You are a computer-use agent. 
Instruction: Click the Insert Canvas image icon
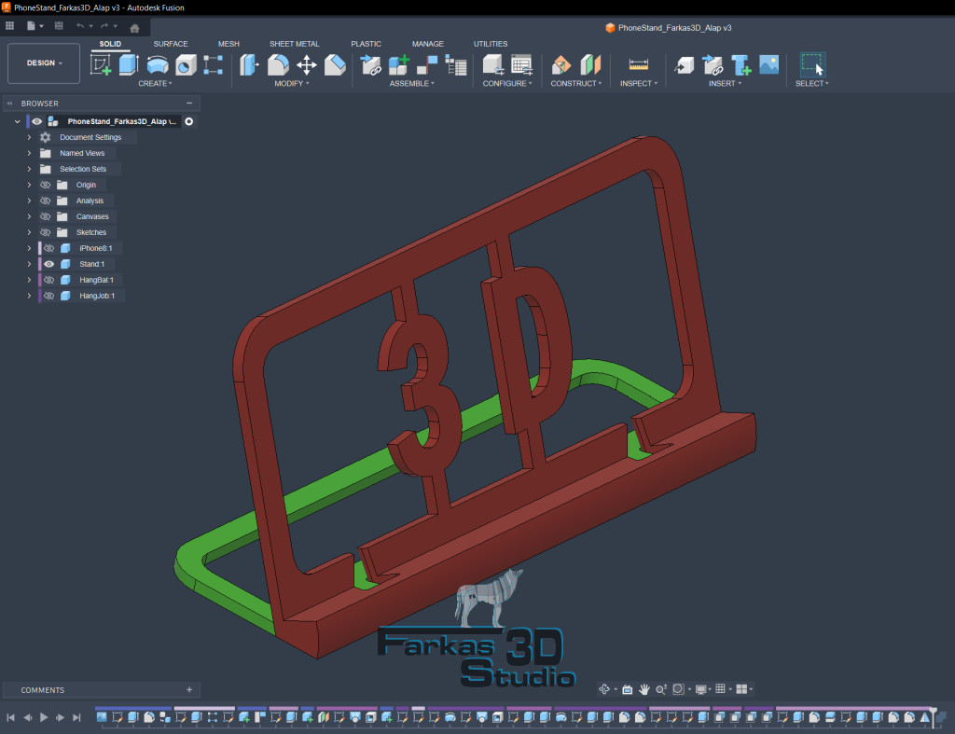pyautogui.click(x=769, y=64)
